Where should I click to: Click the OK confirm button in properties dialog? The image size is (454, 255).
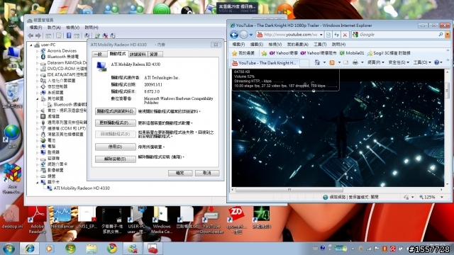point(180,173)
